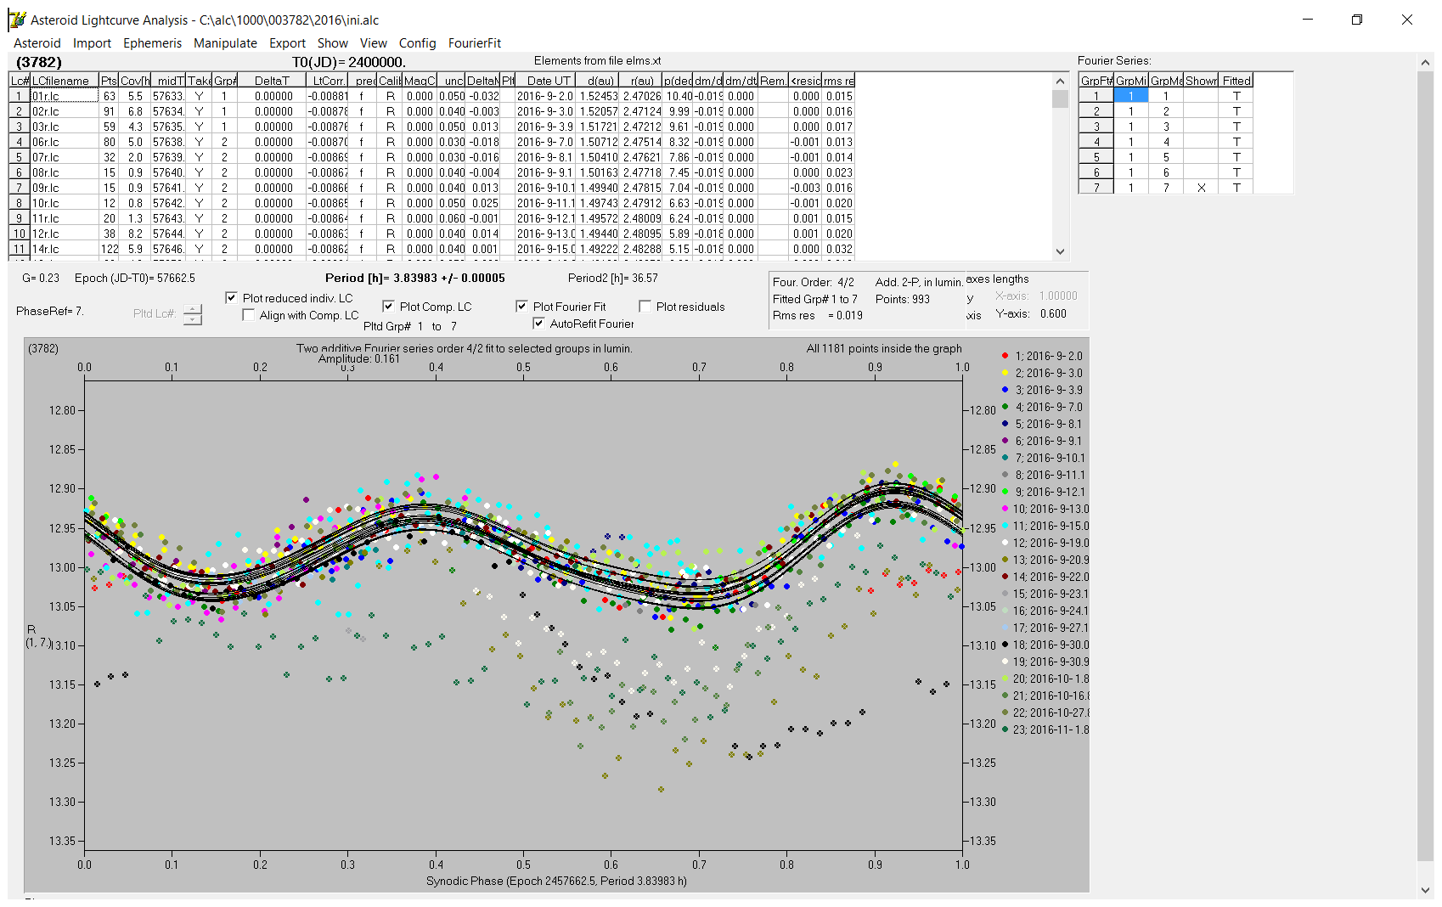
Task: Enable Align with Comp. LC checkbox
Action: (248, 315)
